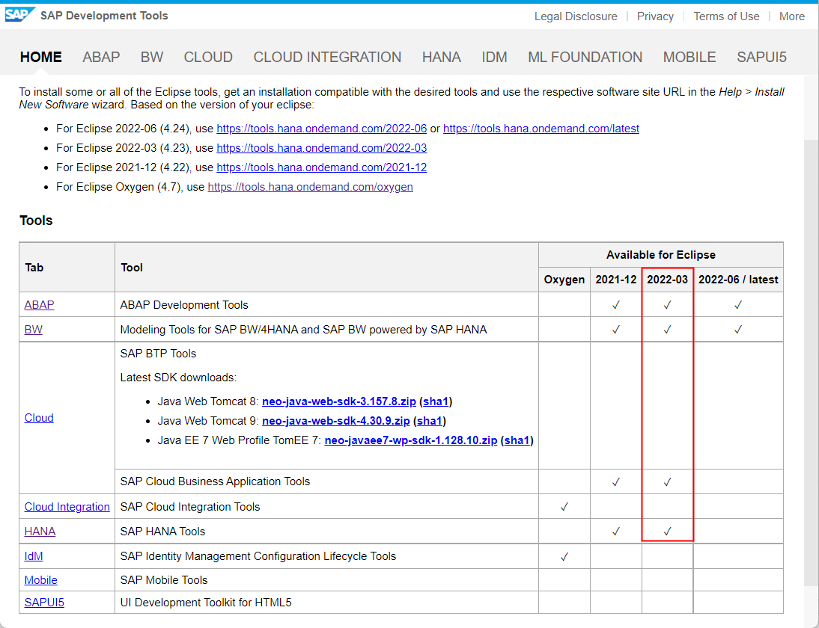Switch to the ML FOUNDATION tab
The image size is (819, 628).
(x=585, y=57)
